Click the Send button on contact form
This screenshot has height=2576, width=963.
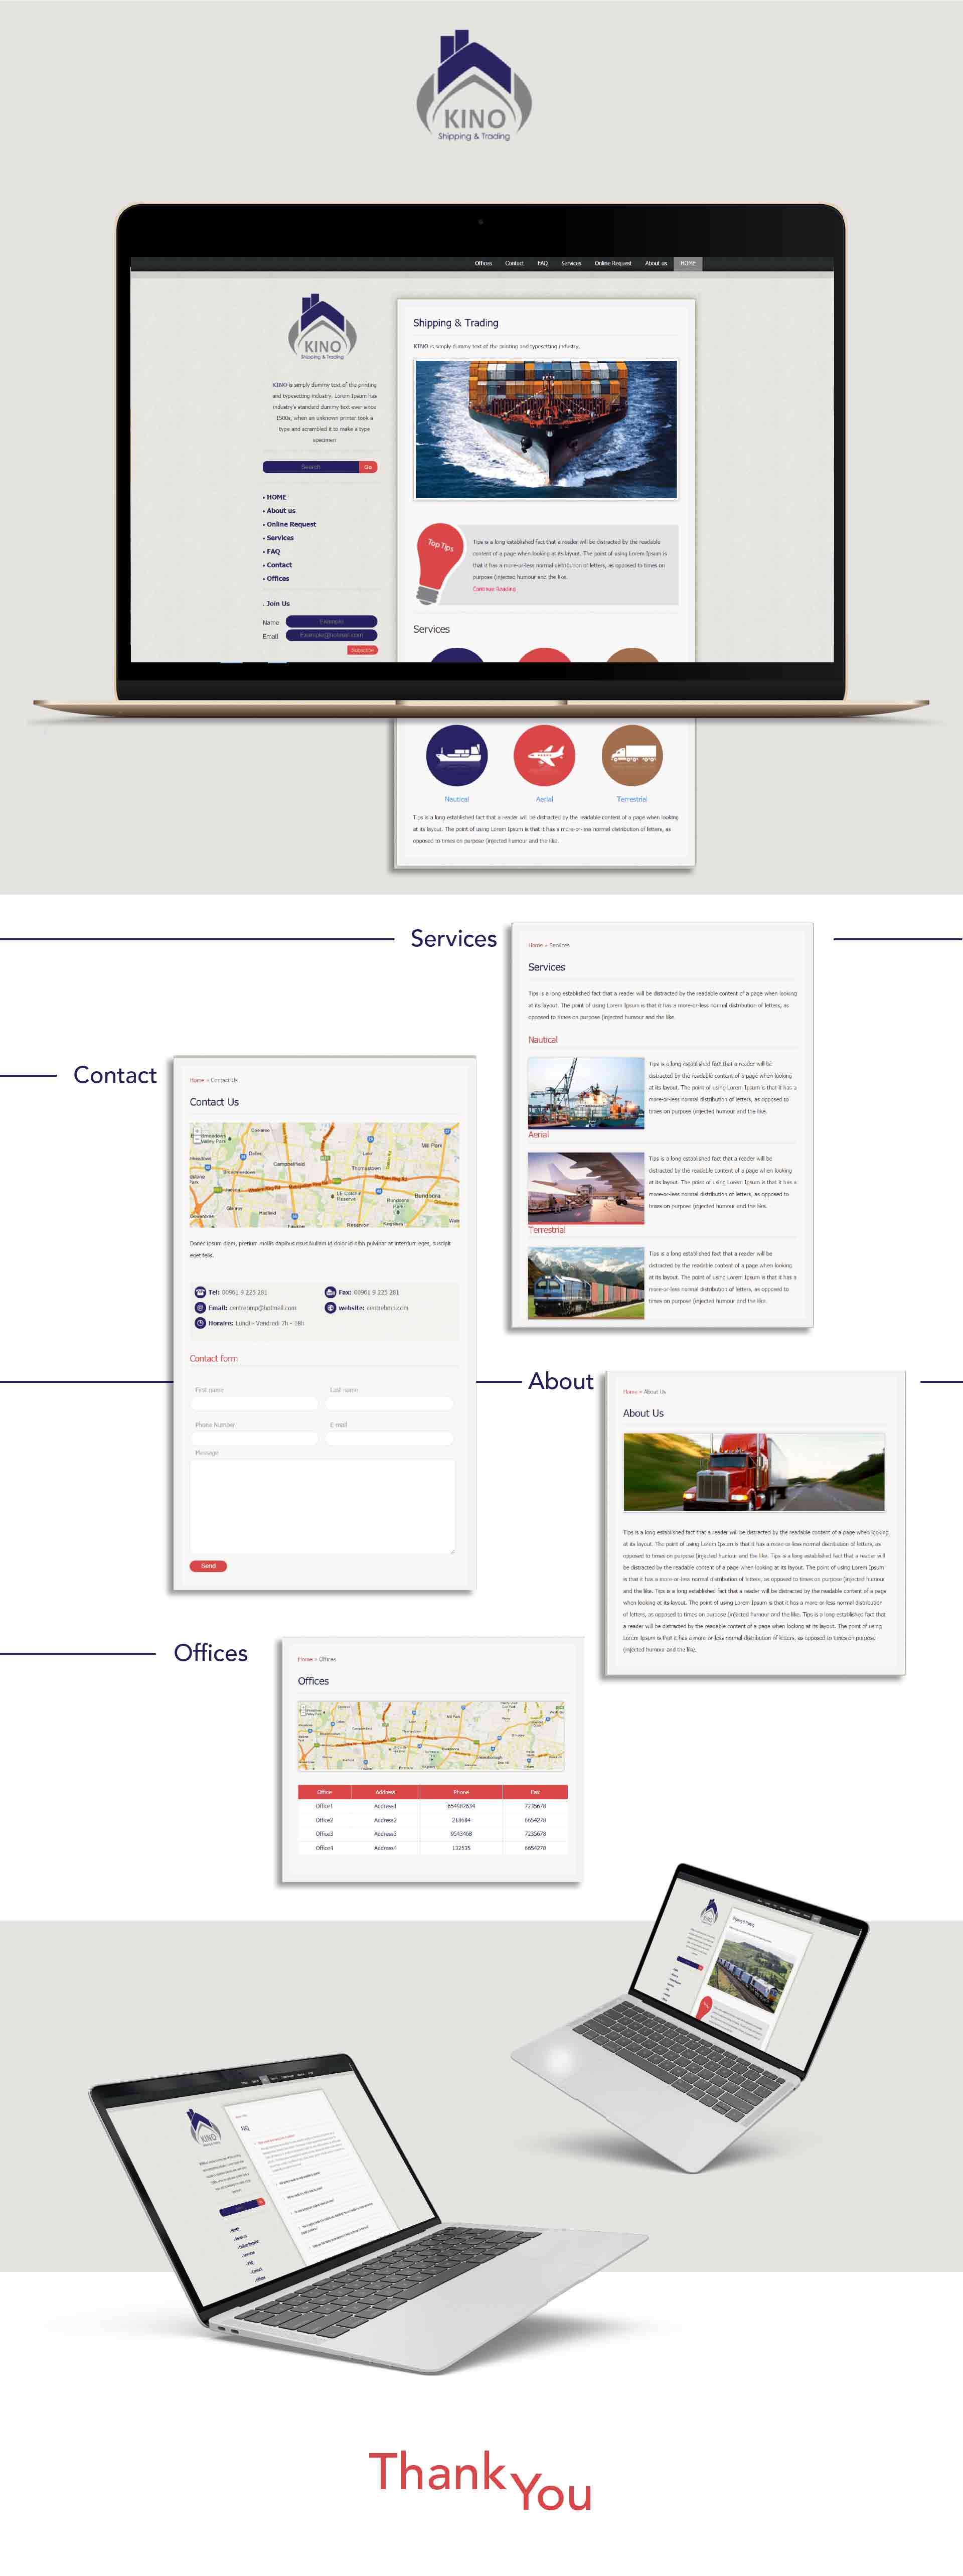click(x=208, y=1566)
